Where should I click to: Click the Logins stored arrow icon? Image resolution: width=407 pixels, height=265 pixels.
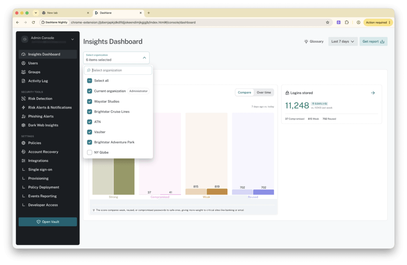[373, 93]
